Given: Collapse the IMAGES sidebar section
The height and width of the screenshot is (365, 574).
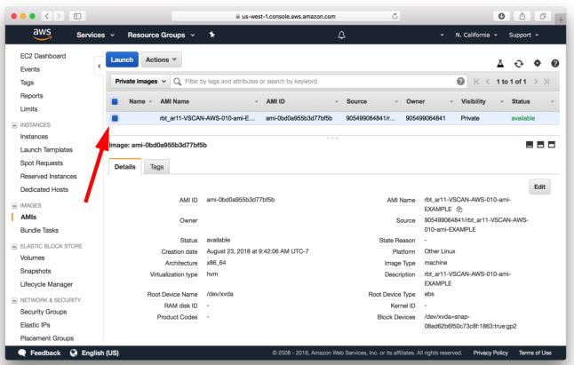Looking at the screenshot, I should 14,205.
